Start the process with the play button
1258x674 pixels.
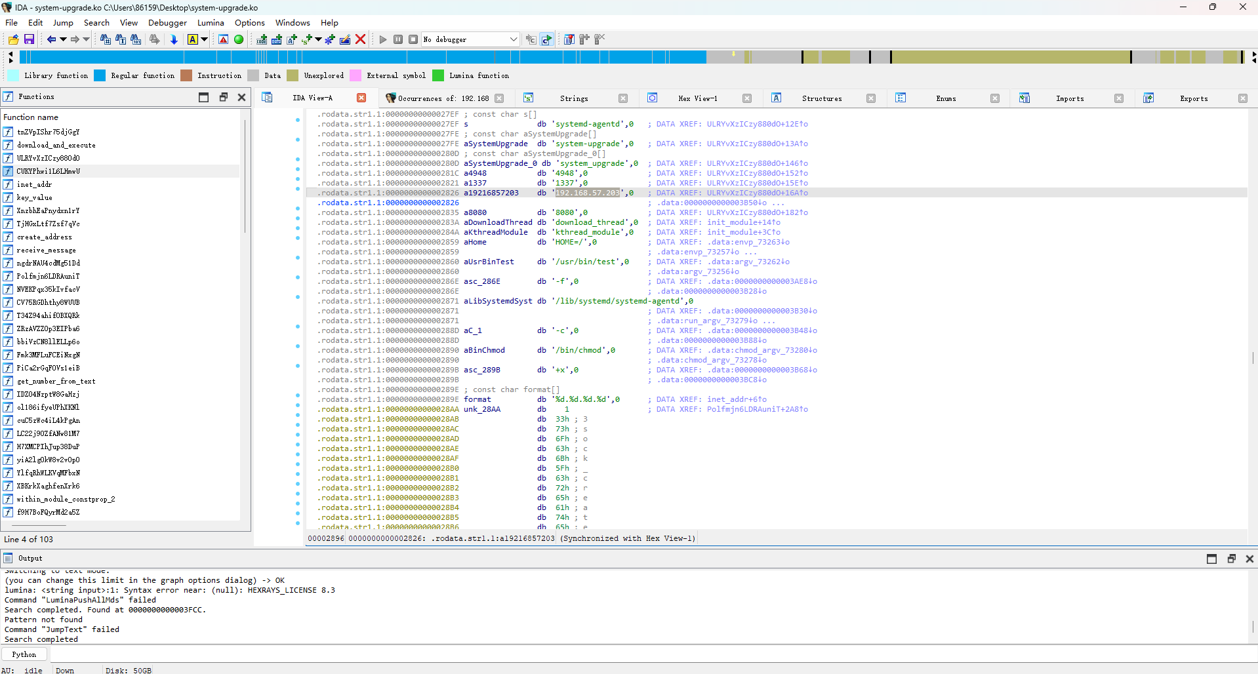(383, 39)
